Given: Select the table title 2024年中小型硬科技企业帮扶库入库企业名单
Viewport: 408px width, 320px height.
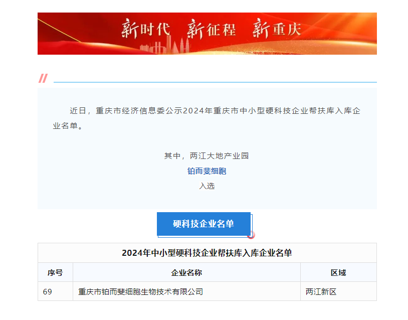Looking at the screenshot, I should pyautogui.click(x=207, y=253).
